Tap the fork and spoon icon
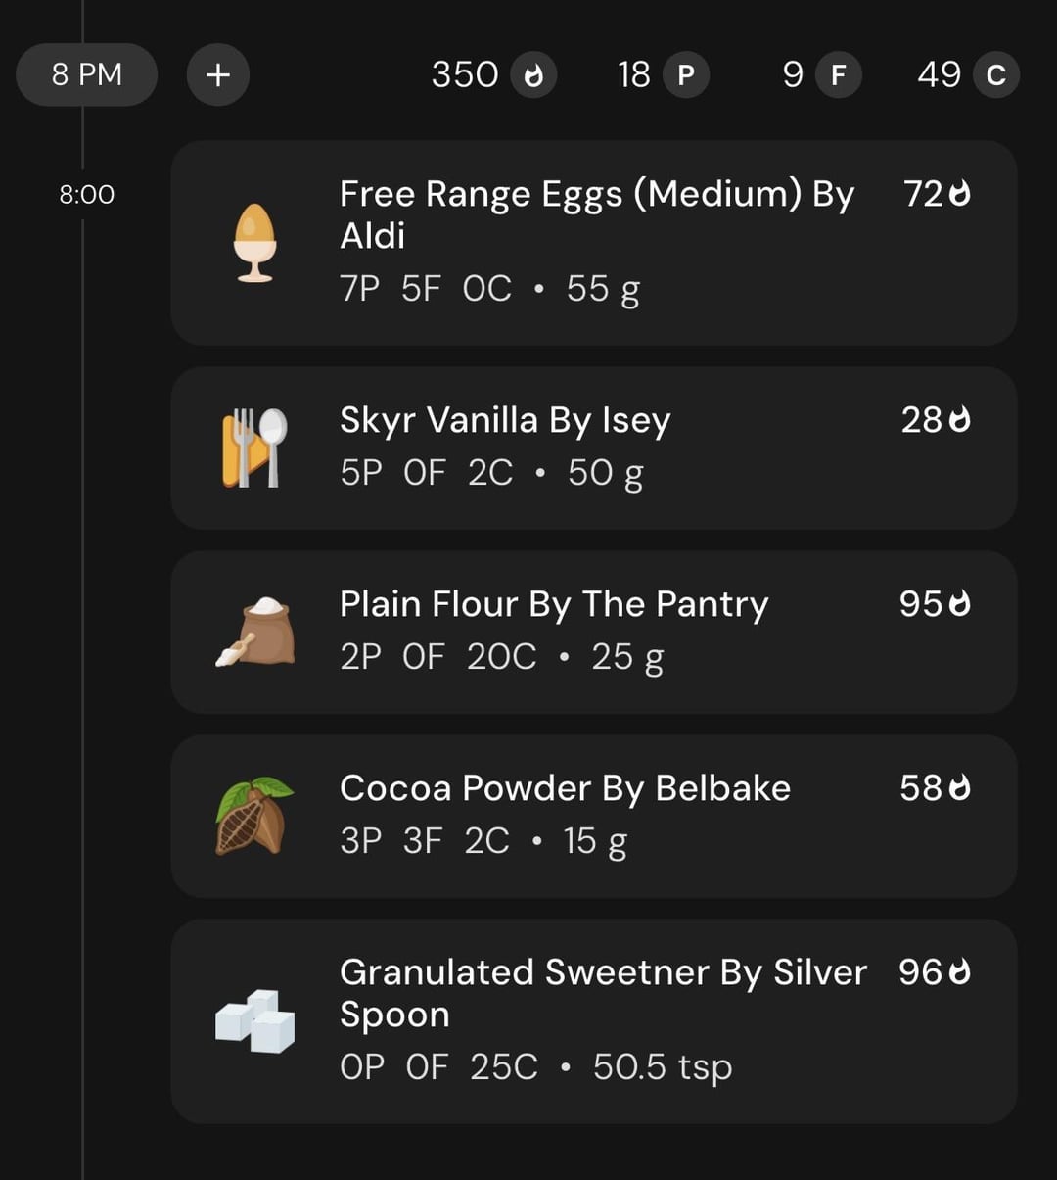Image resolution: width=1057 pixels, height=1180 pixels. tap(254, 448)
